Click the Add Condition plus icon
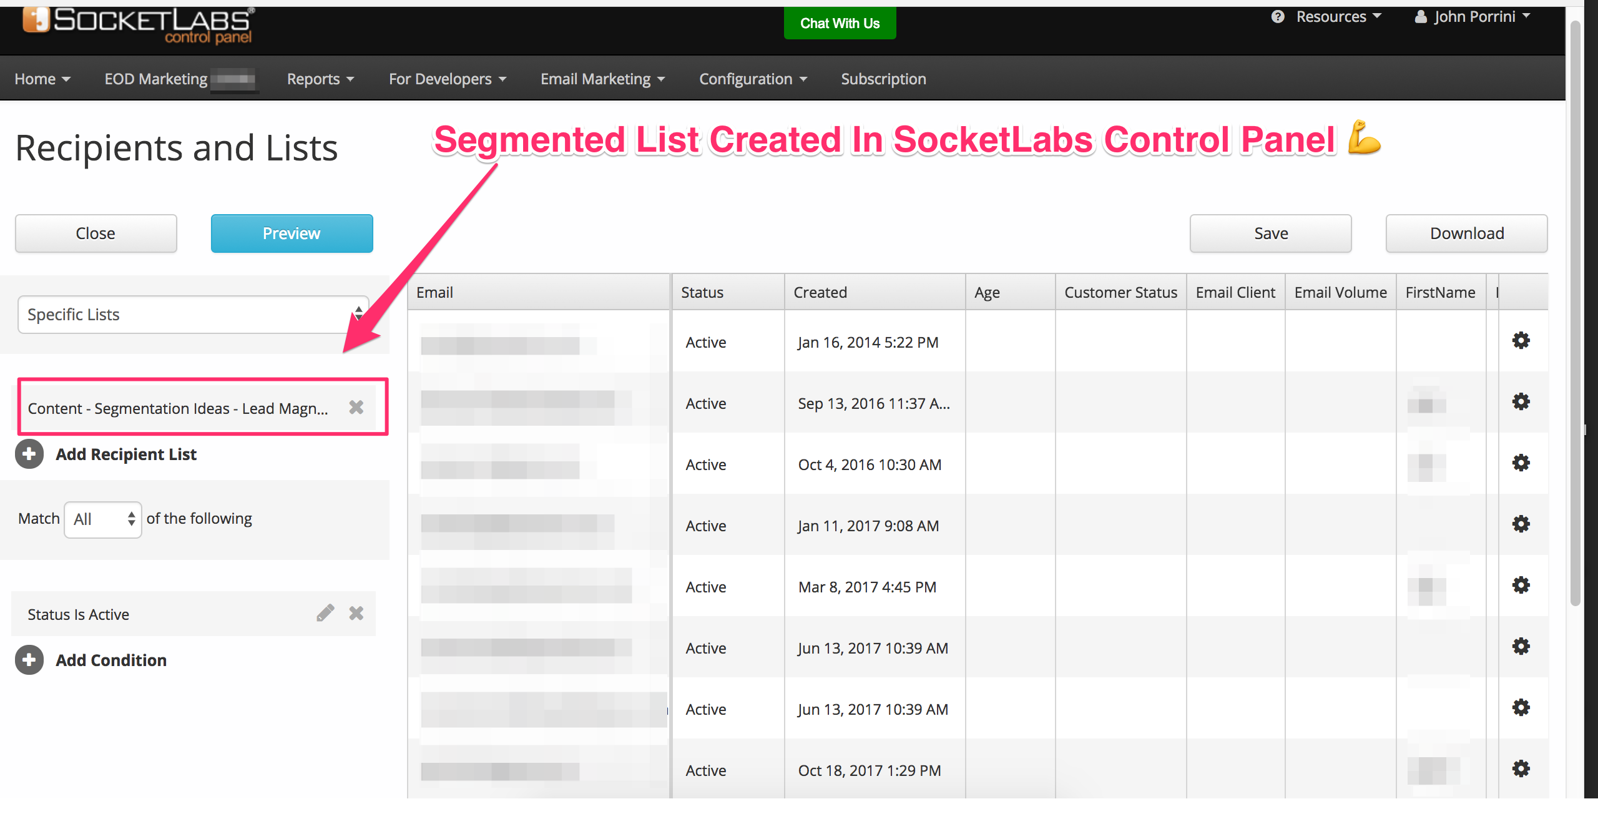This screenshot has width=1598, height=824. 29,660
